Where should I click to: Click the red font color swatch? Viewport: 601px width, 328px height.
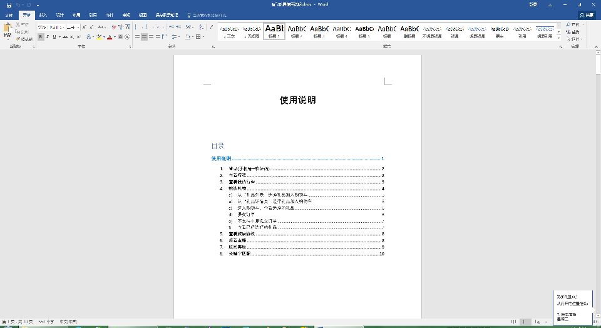point(110,38)
